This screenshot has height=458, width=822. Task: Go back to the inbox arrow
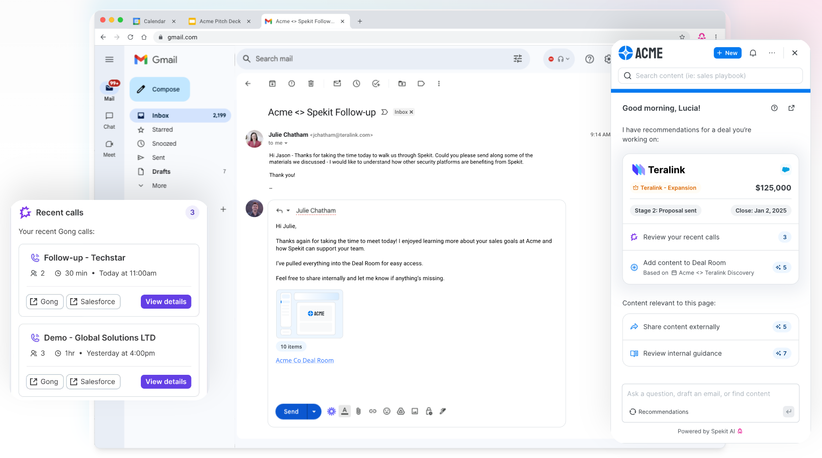[248, 84]
